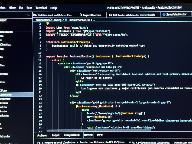Open the Terminal menu
The image size is (192, 144).
point(41,8)
